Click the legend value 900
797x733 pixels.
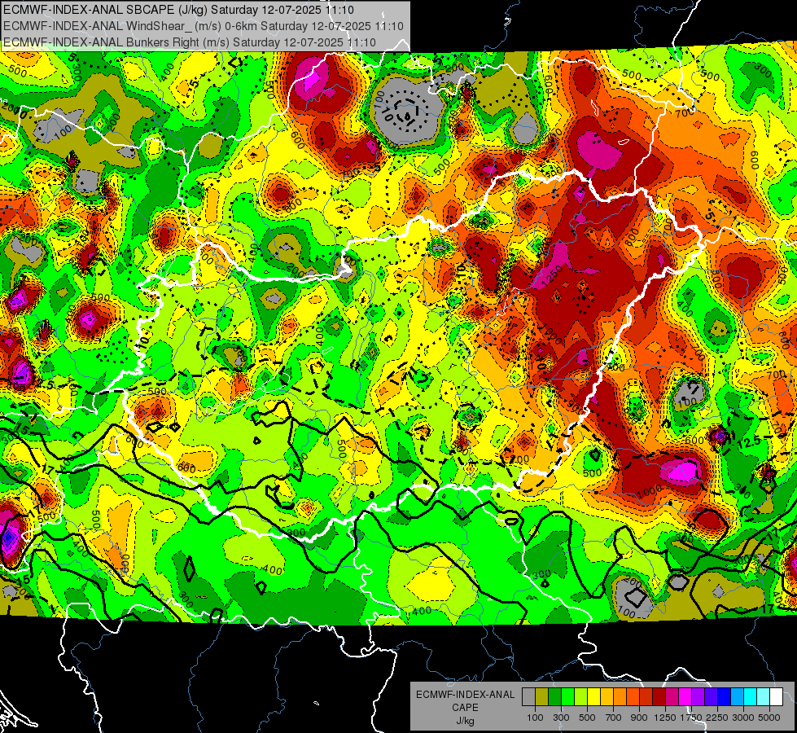point(639,718)
